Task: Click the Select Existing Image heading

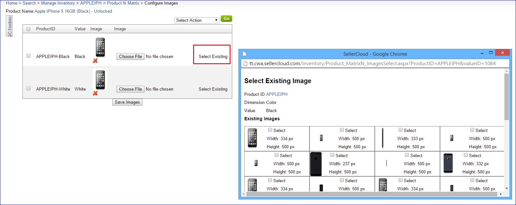Action: tap(278, 81)
